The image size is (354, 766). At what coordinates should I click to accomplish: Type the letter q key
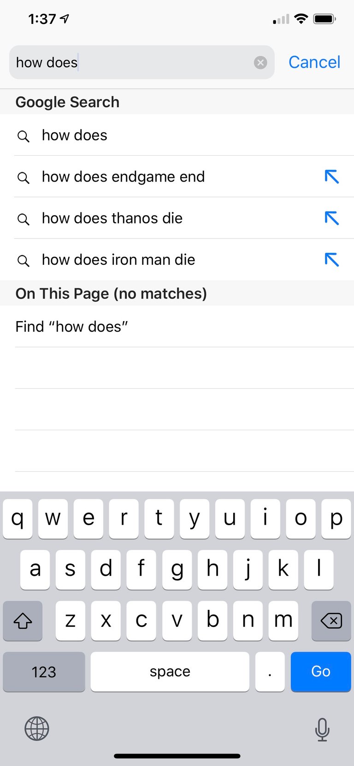click(18, 519)
